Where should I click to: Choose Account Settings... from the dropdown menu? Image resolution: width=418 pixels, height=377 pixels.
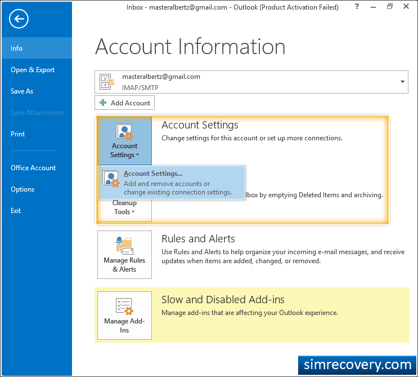(172, 183)
